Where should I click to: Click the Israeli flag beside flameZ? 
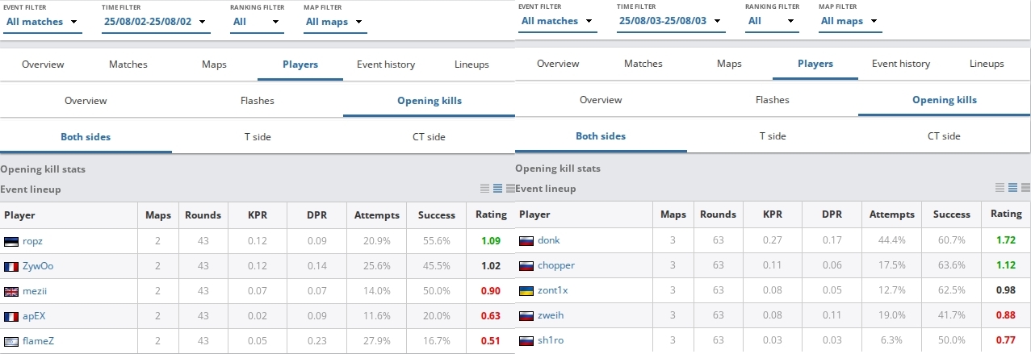tap(11, 341)
